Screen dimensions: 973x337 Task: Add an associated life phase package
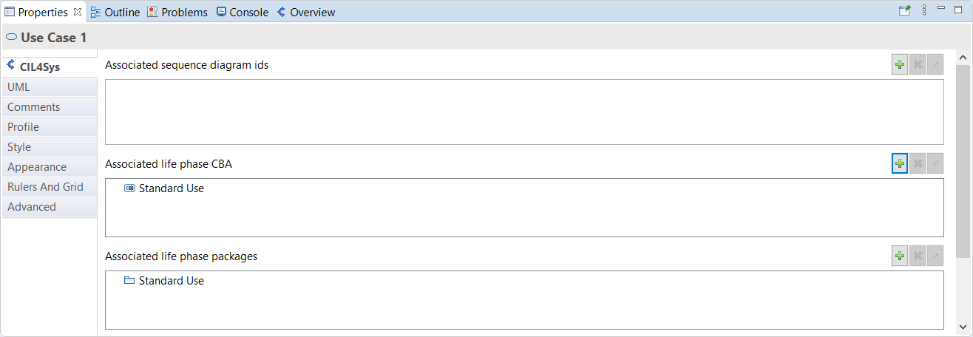coord(900,256)
